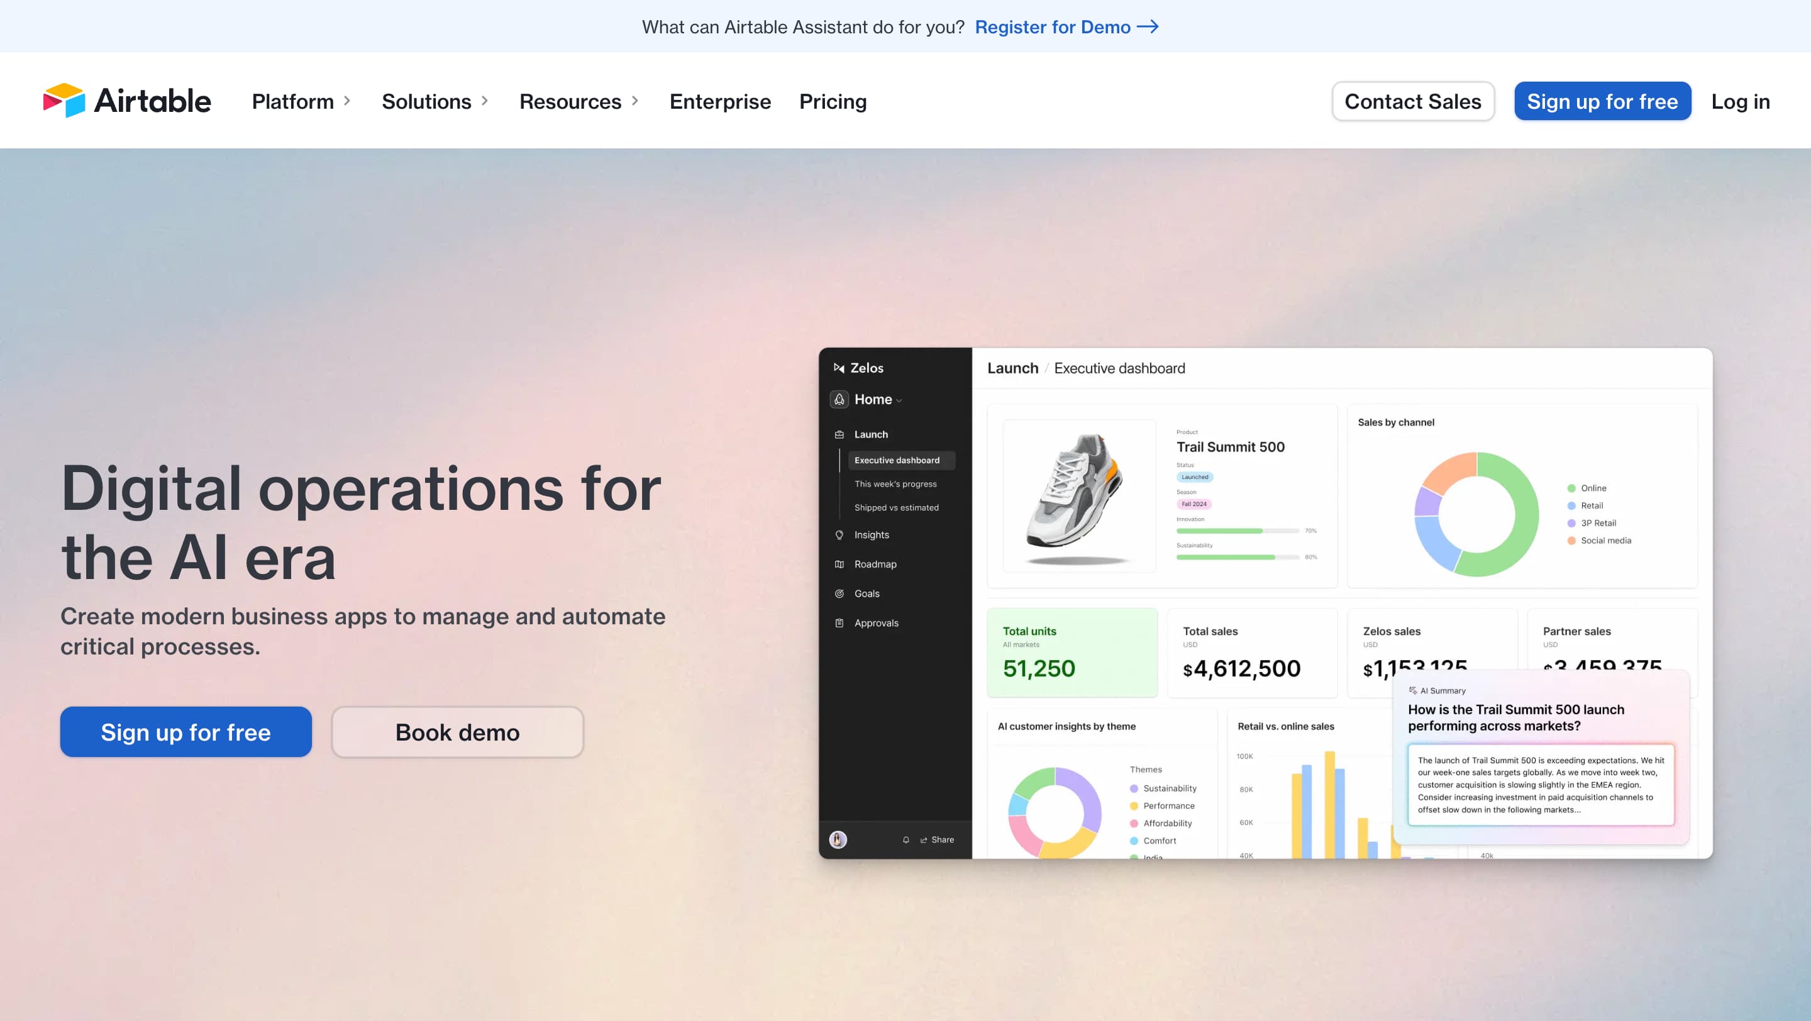Click the Zelos sales card label
The height and width of the screenshot is (1021, 1811).
[x=1392, y=632]
